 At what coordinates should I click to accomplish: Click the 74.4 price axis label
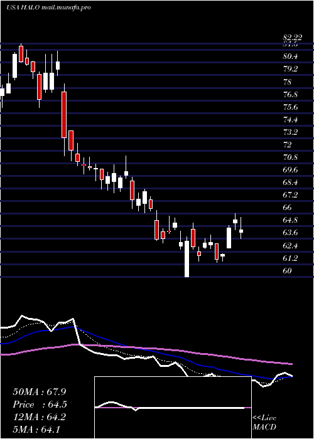point(290,120)
